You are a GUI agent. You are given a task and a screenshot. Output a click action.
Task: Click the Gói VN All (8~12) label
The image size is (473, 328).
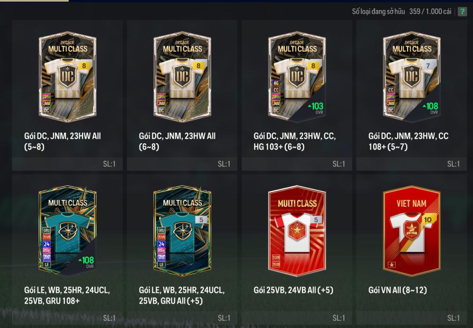397,290
